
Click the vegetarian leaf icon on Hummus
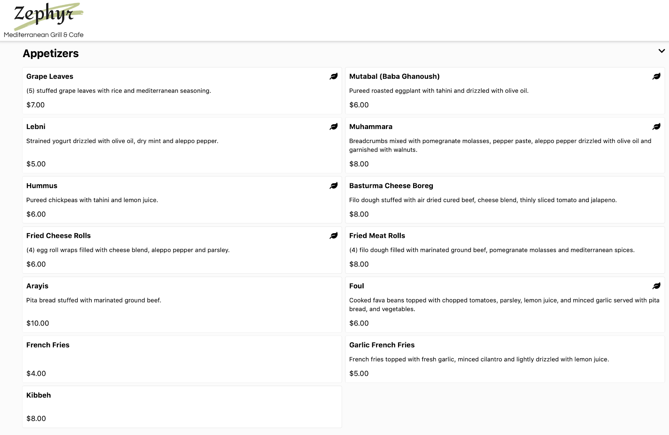pyautogui.click(x=333, y=186)
